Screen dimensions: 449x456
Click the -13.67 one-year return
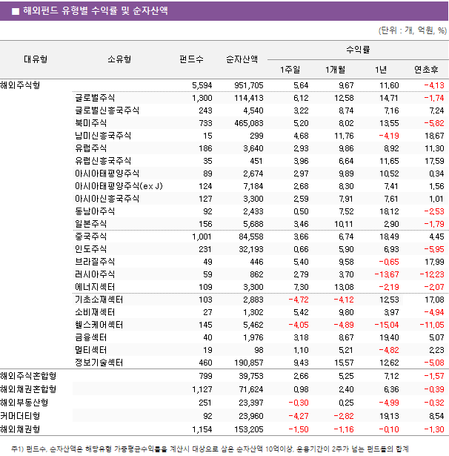point(386,274)
